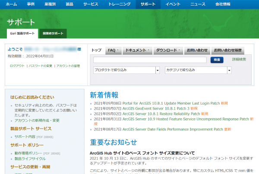259x174 pixels.
Task: Go to 製品 in the top navigation
Action: click(x=69, y=4)
